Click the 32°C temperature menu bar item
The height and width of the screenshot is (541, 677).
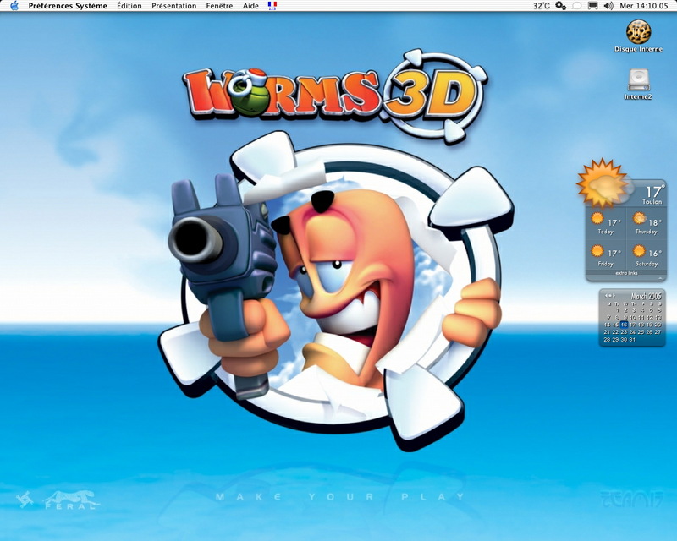coord(542,6)
